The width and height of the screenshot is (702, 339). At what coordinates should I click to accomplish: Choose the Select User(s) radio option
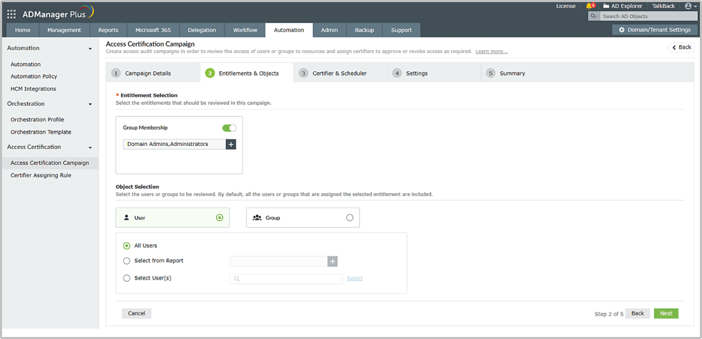[127, 278]
